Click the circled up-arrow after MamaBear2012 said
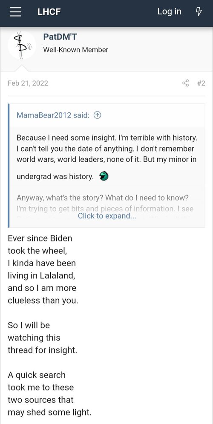Viewport: 213px width, 424px height. coord(97,115)
